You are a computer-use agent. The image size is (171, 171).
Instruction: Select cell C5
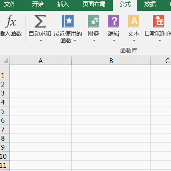[161, 111]
